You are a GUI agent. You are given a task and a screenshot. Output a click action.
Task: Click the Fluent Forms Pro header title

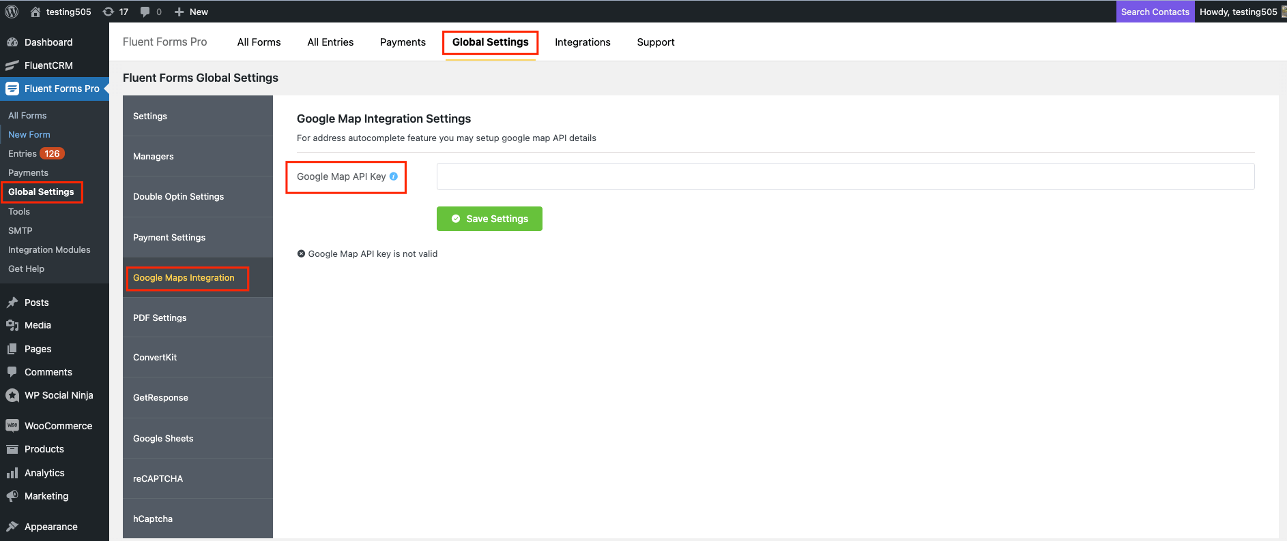coord(164,42)
